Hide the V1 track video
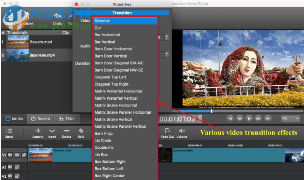Viewport: 304px width, 180px height. (17, 155)
